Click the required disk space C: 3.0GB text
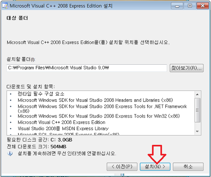 click(x=39, y=140)
